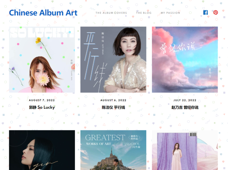Open the 陈洁仪 平行线 post title

[x=113, y=108]
